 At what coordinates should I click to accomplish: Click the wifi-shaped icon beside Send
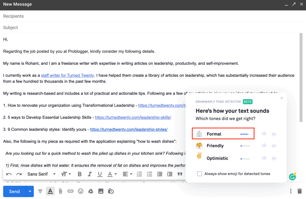(40, 192)
